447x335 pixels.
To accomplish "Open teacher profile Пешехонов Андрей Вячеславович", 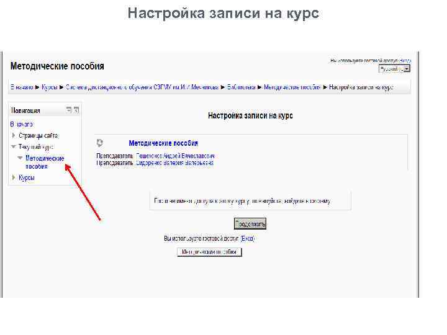I will 175,156.
